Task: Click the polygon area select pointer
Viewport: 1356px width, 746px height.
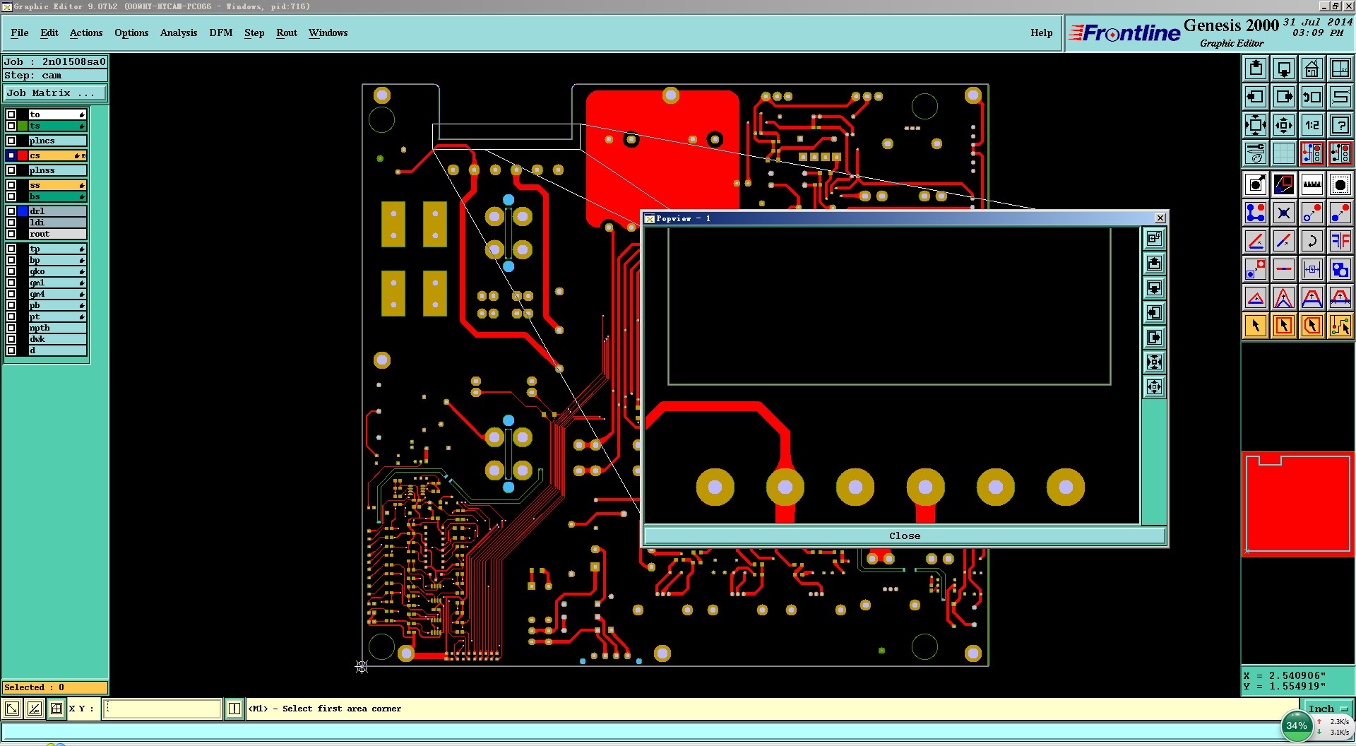Action: pos(1312,326)
